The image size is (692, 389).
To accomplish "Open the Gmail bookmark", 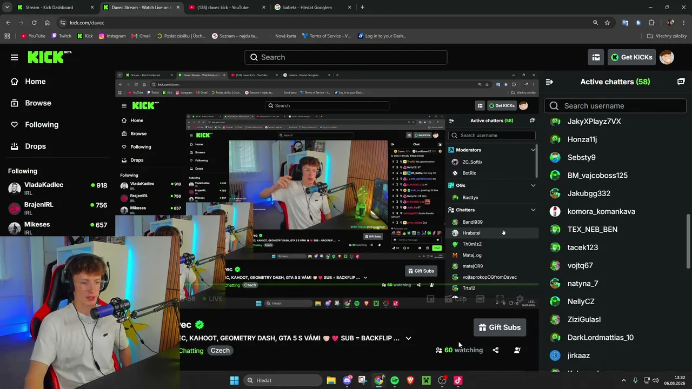I will click(141, 36).
